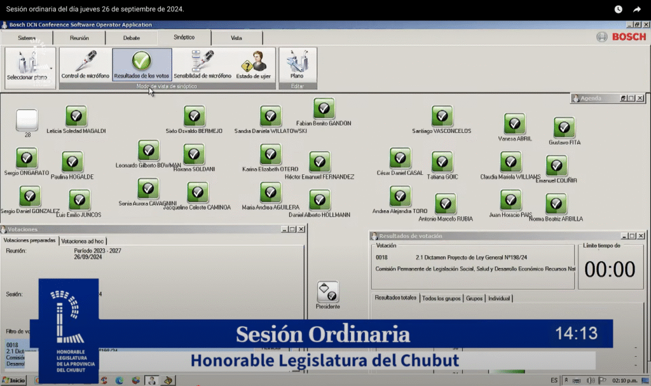Select the Todos los grupos tab

[x=441, y=298]
